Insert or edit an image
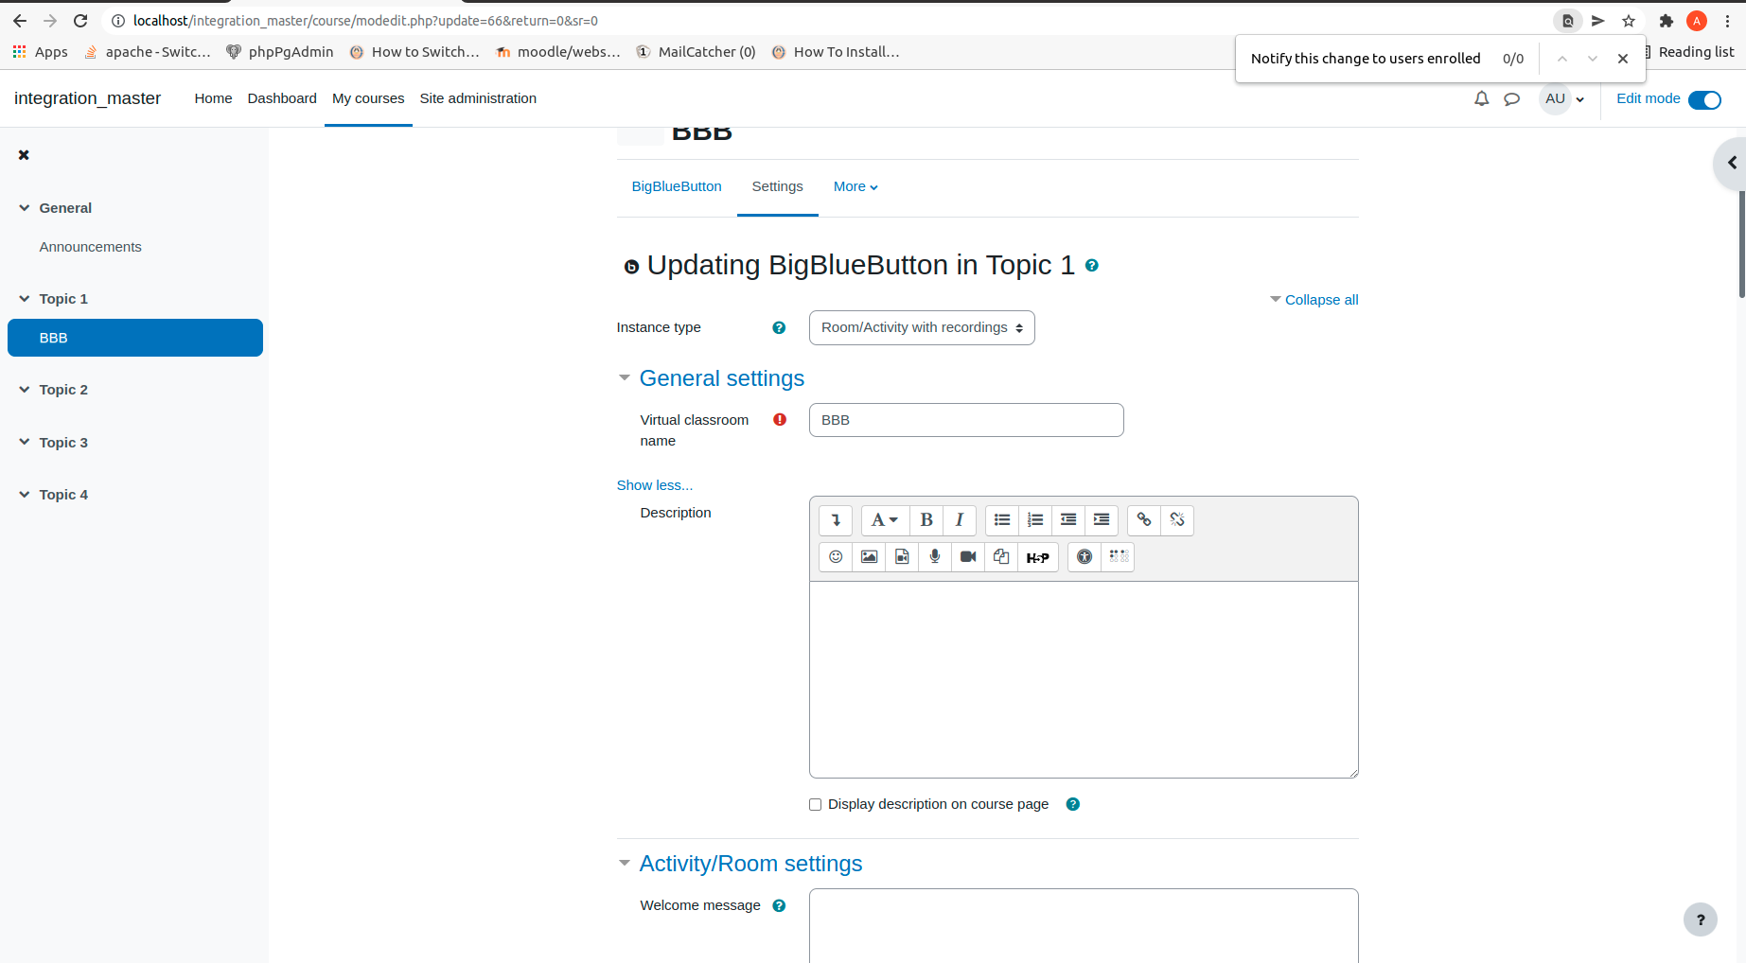Image resolution: width=1746 pixels, height=963 pixels. (869, 557)
